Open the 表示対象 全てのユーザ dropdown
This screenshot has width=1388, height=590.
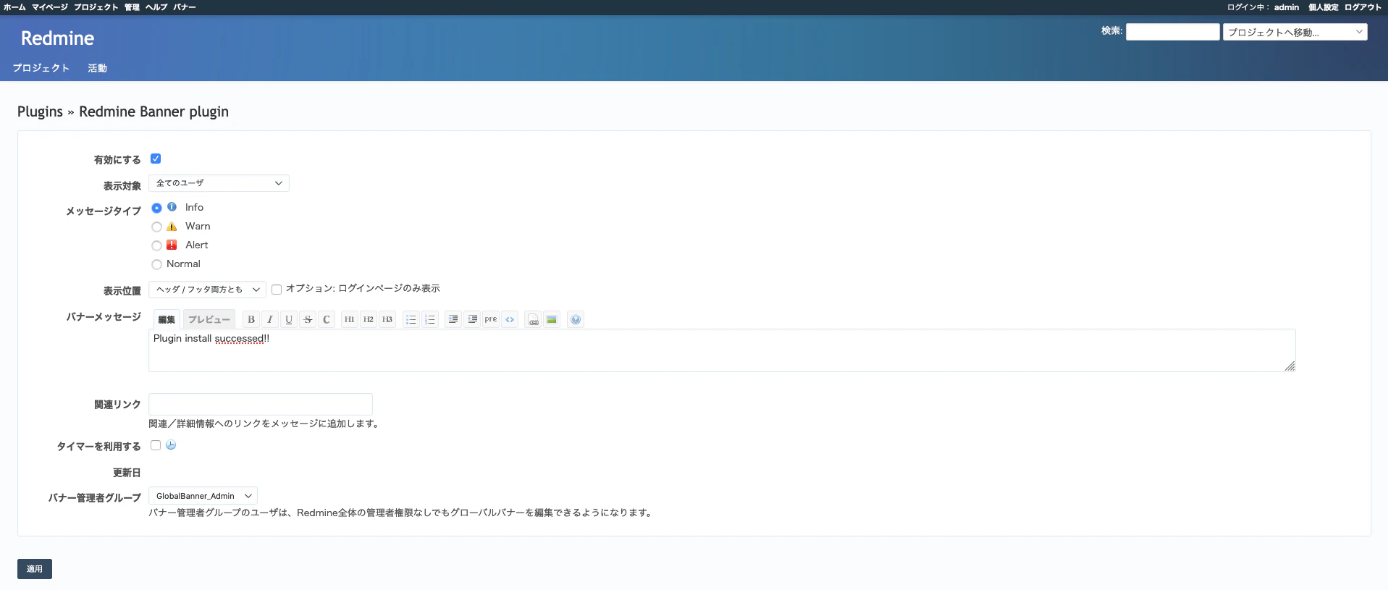[219, 183]
